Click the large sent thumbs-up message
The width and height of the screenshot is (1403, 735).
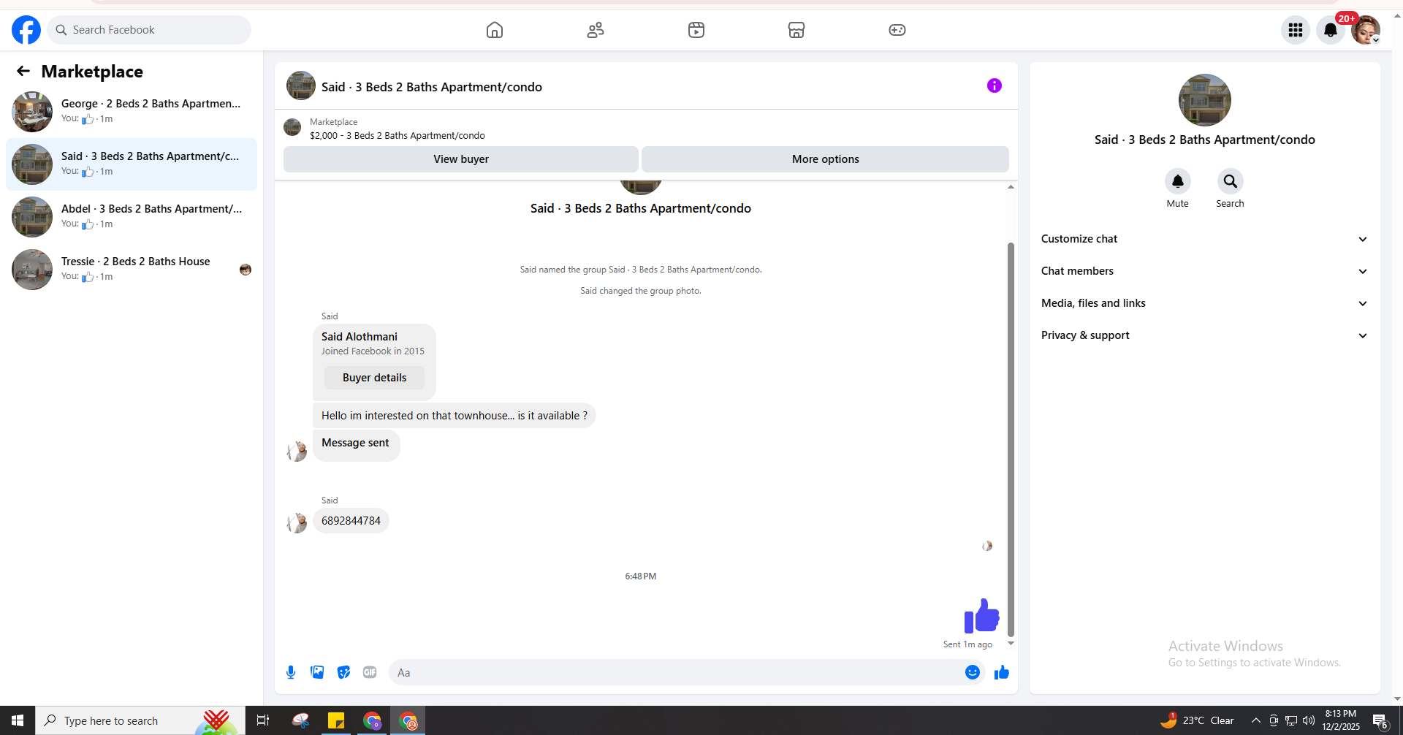(x=981, y=616)
